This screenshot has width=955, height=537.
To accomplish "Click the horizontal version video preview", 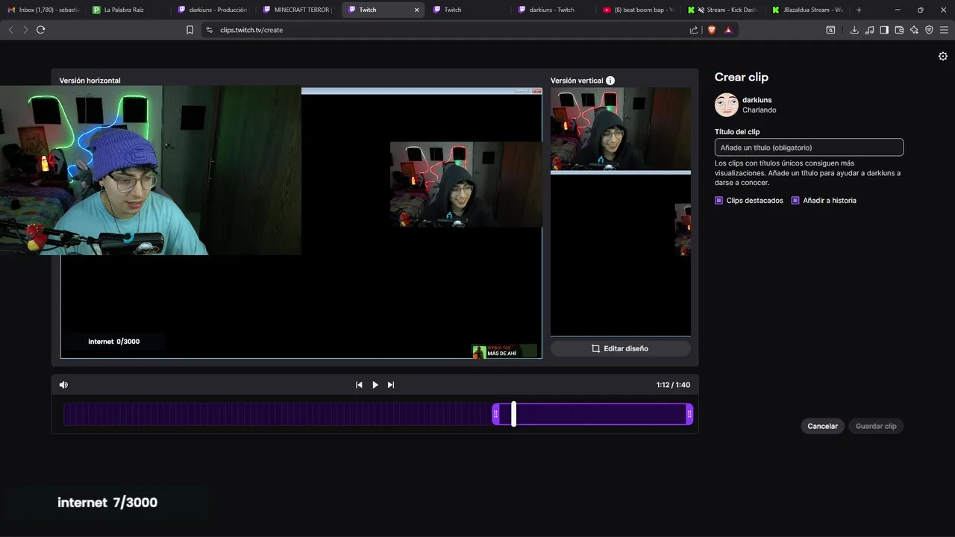I will click(301, 223).
